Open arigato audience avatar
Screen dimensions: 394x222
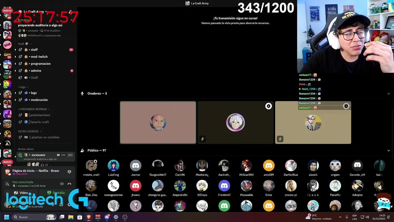[335, 166]
